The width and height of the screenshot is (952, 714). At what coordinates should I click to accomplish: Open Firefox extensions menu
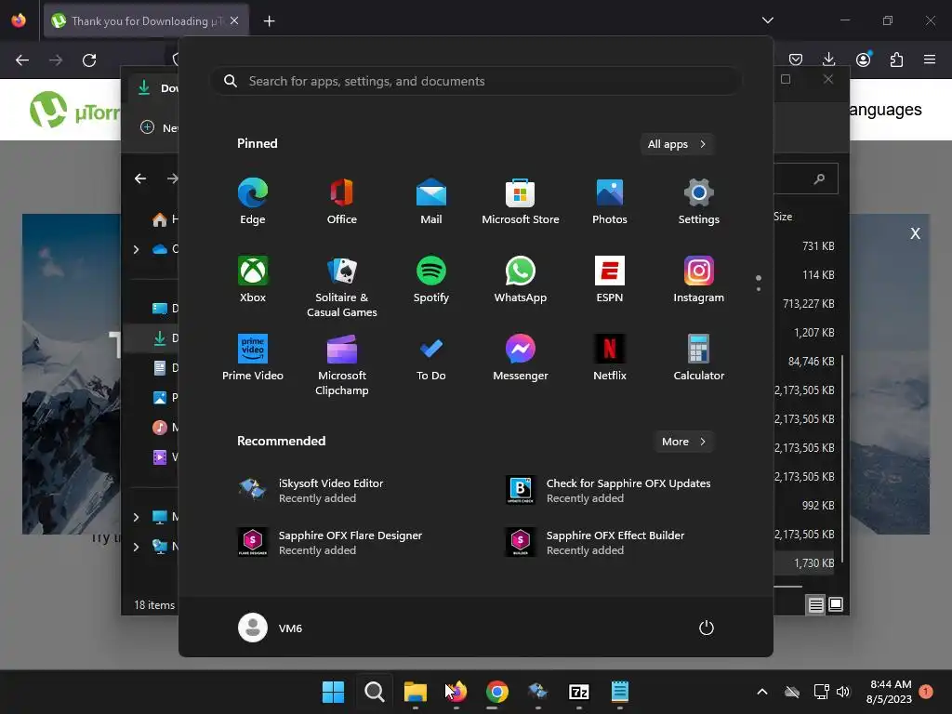click(896, 59)
